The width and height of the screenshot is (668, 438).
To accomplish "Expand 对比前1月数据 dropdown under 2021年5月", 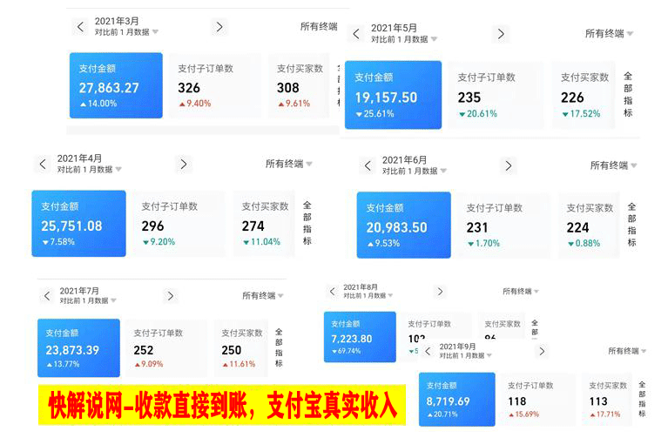I will pyautogui.click(x=404, y=39).
